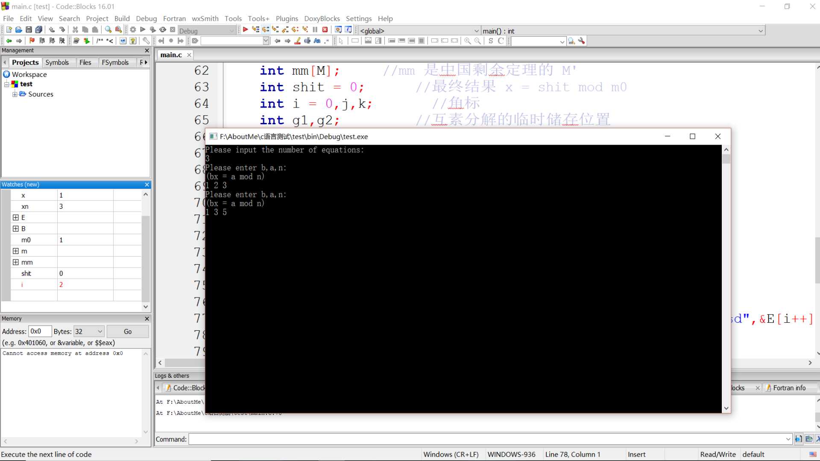Click the Replace icon
This screenshot has height=461, width=820.
pos(118,29)
